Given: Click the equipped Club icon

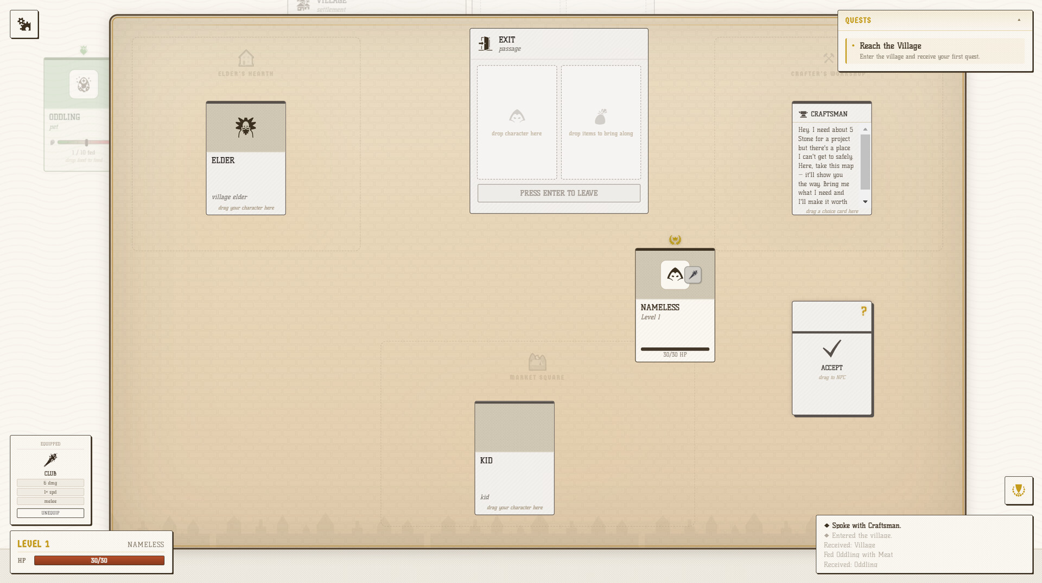Looking at the screenshot, I should pyautogui.click(x=50, y=460).
